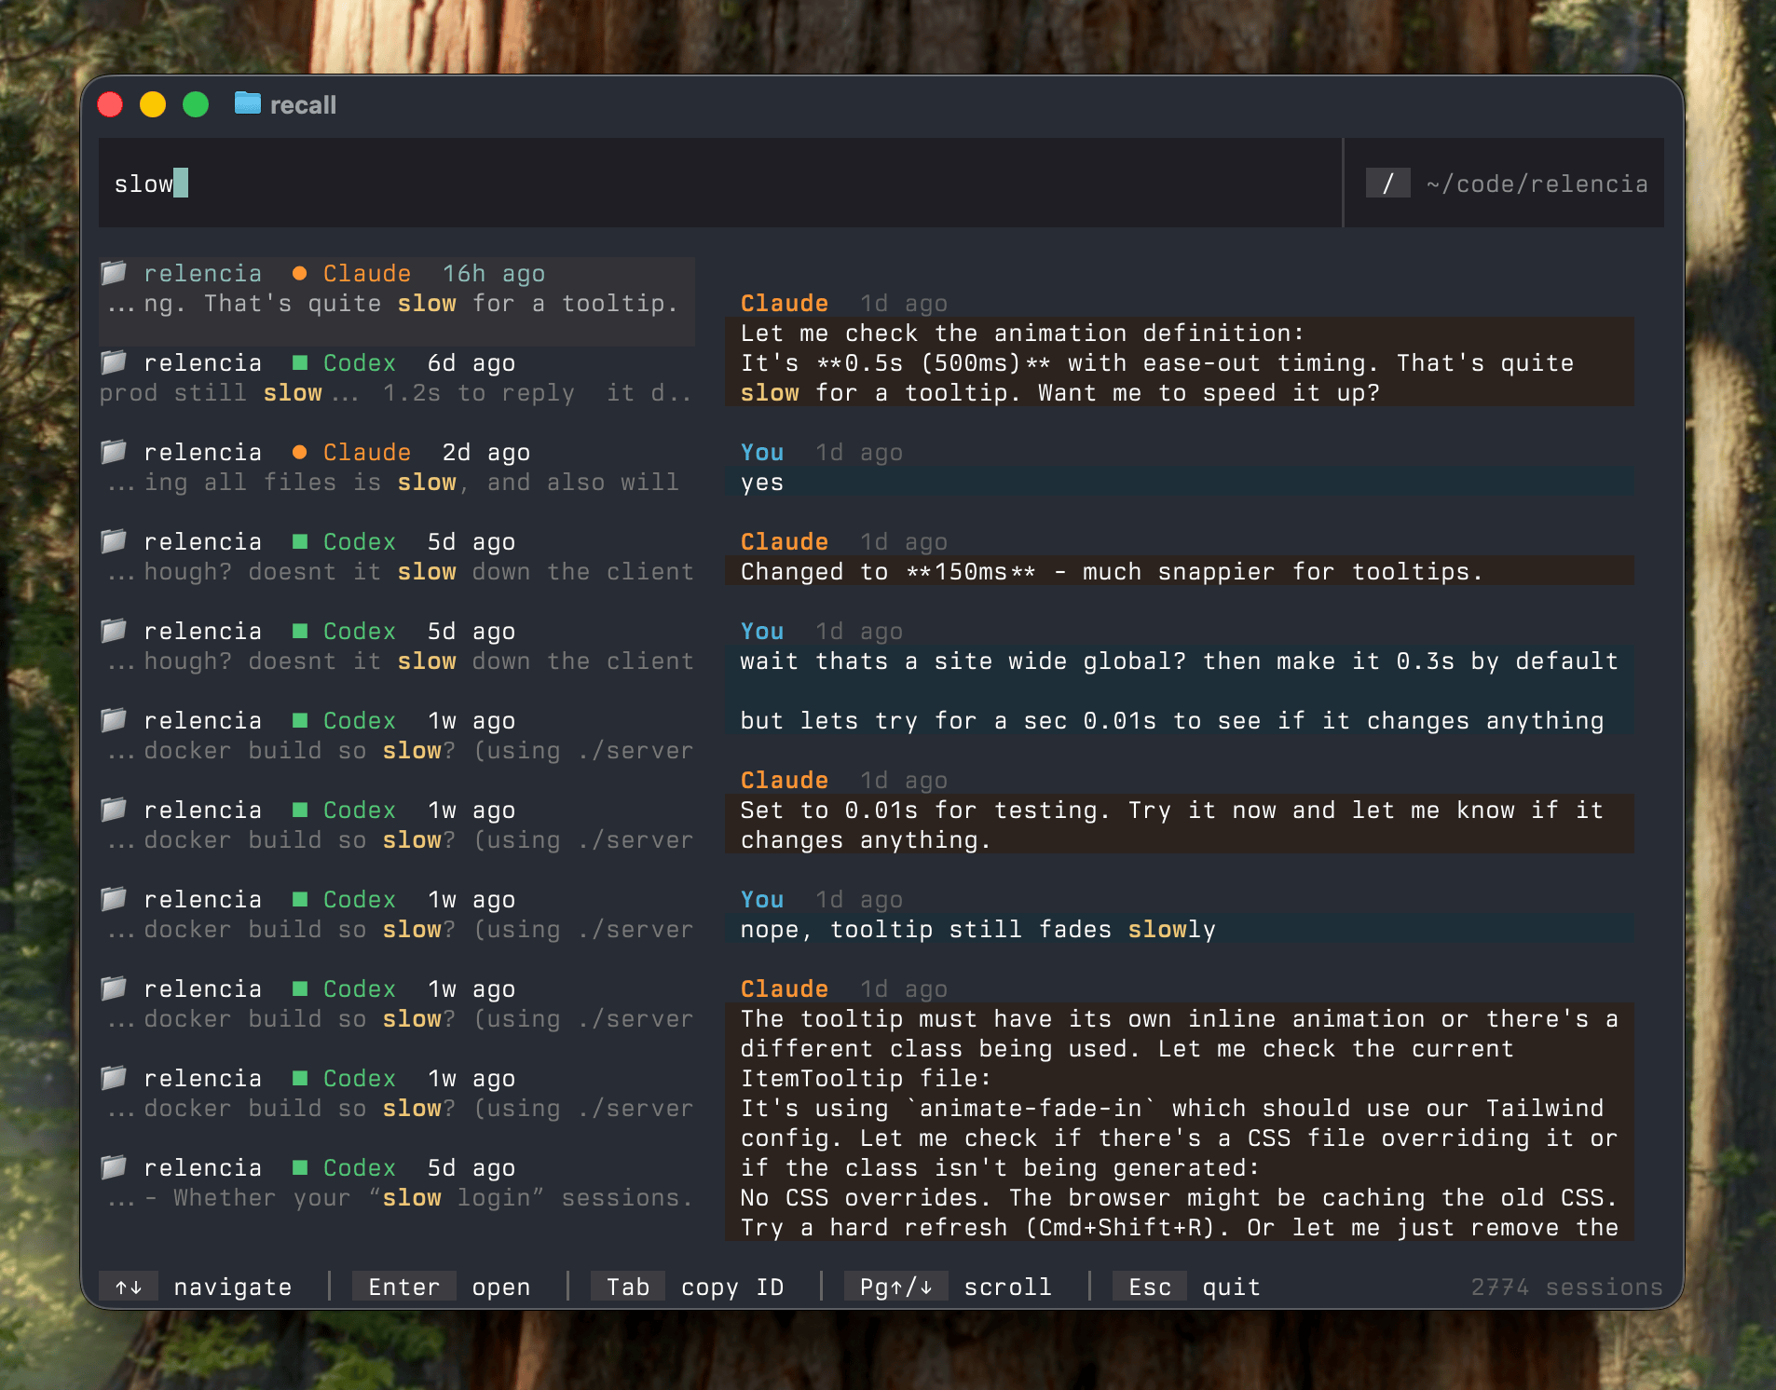Click the Claude dot on the 2d ago session

[x=300, y=452]
